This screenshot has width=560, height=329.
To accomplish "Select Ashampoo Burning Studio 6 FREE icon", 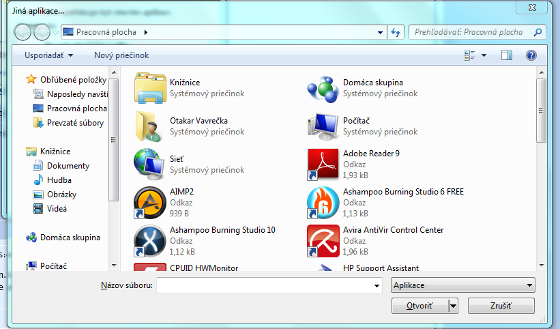I will click(x=323, y=203).
